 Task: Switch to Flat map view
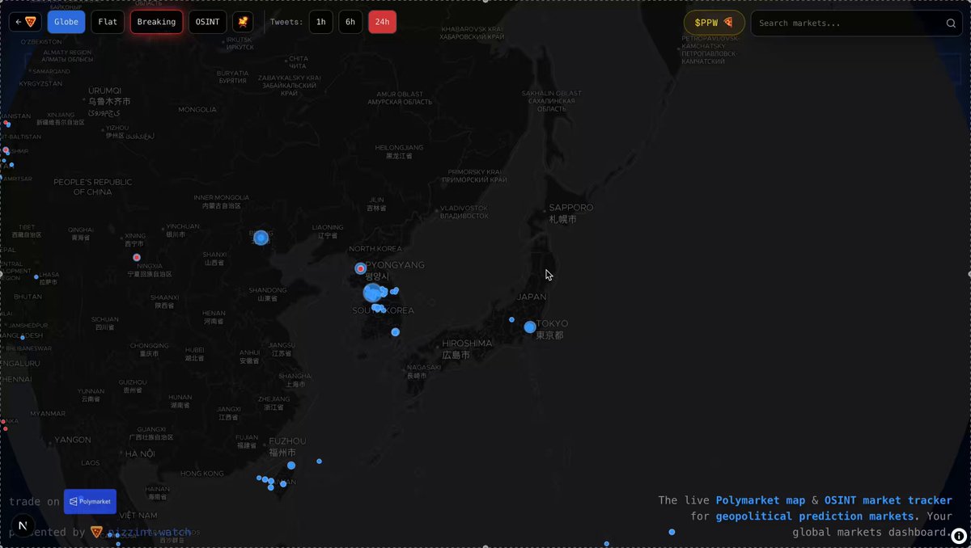pyautogui.click(x=108, y=22)
